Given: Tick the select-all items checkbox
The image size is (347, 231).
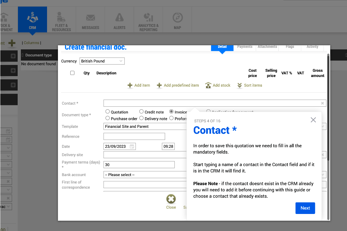Looking at the screenshot, I should click(72, 73).
